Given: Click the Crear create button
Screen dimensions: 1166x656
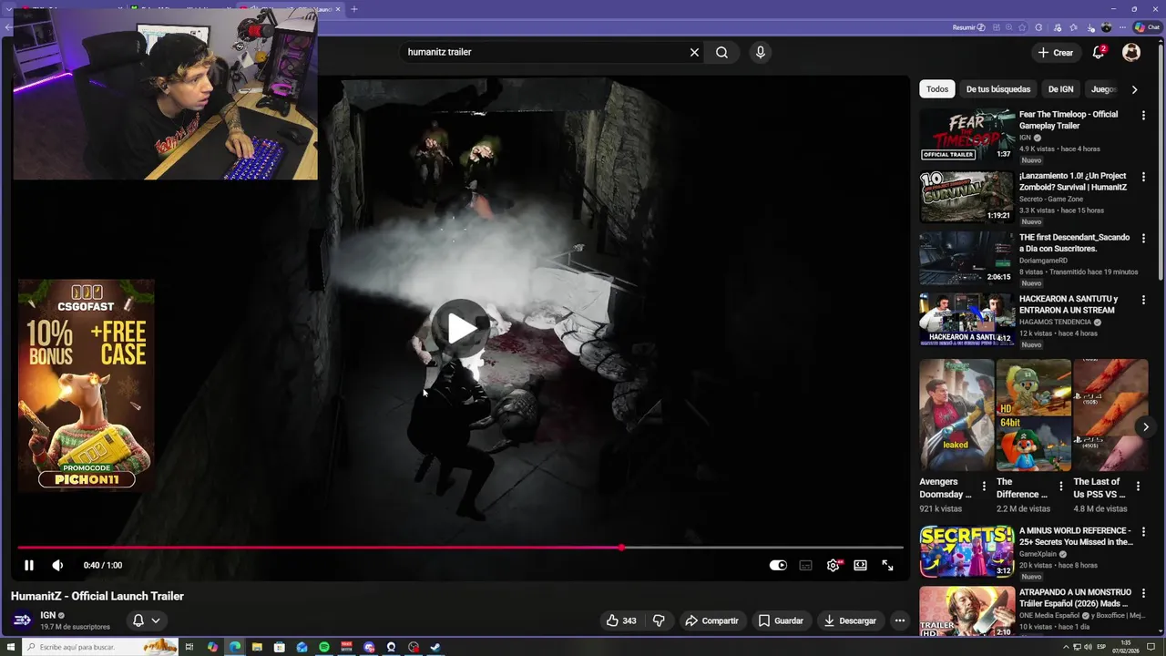Looking at the screenshot, I should tap(1056, 53).
